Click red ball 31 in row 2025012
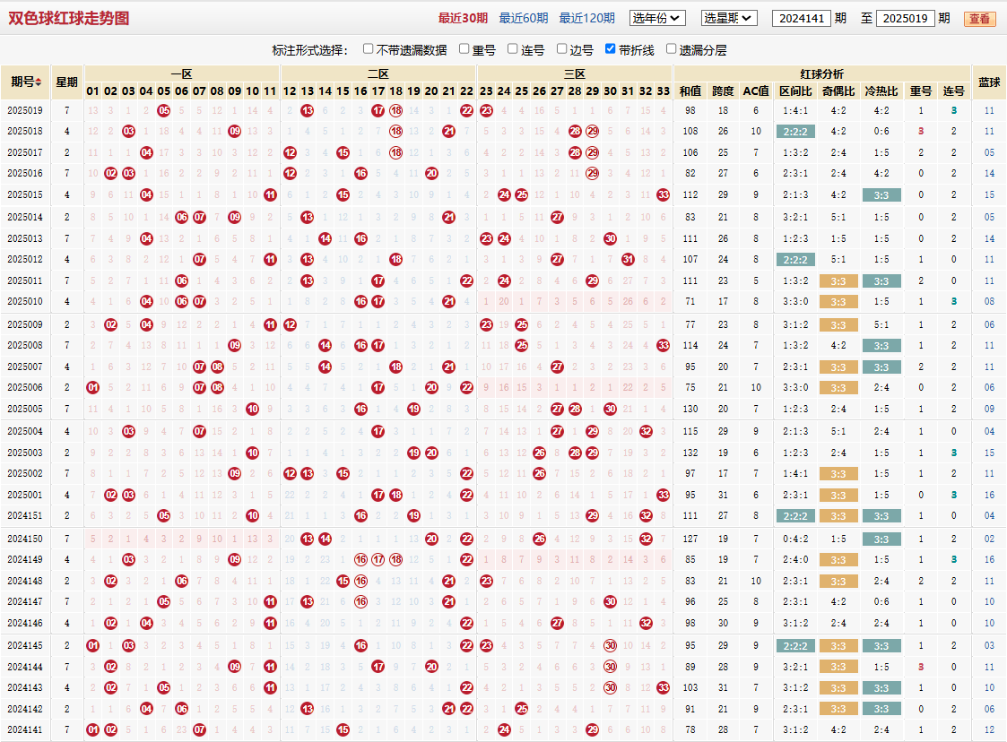This screenshot has width=1007, height=742. click(628, 259)
